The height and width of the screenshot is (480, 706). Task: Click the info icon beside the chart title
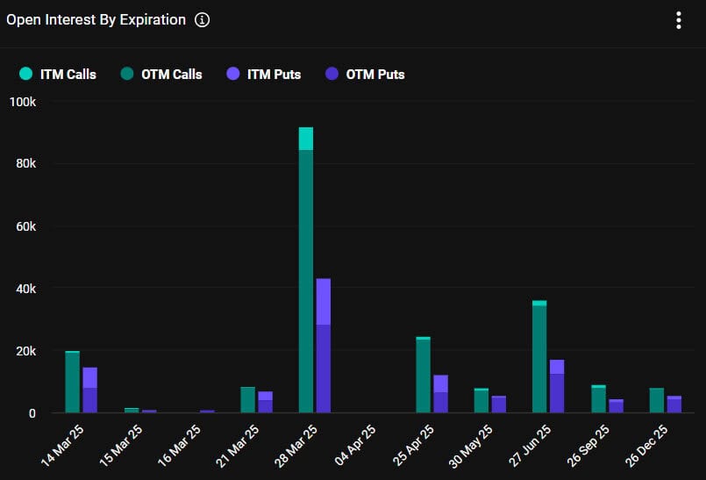click(x=202, y=20)
